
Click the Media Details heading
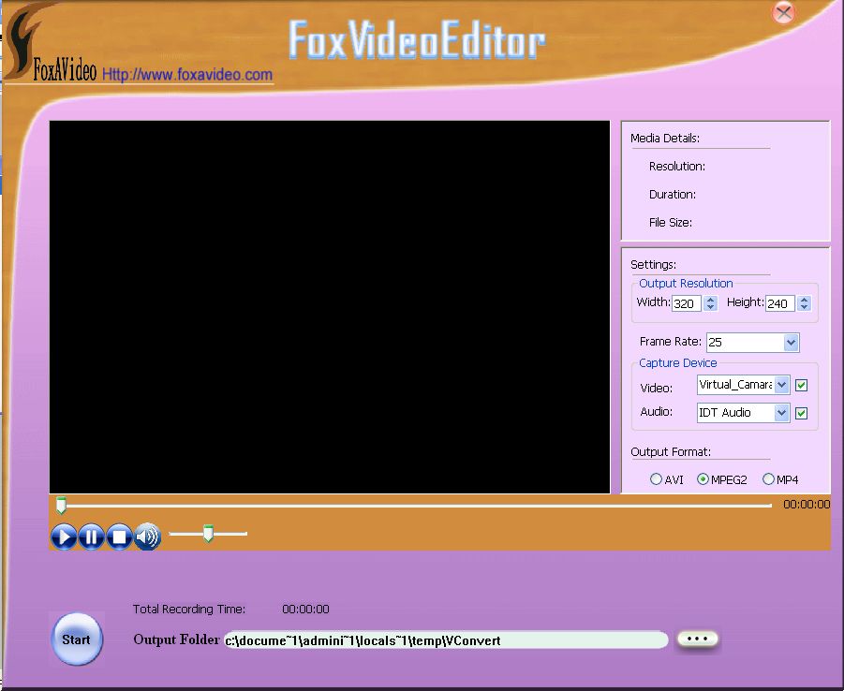[665, 139]
